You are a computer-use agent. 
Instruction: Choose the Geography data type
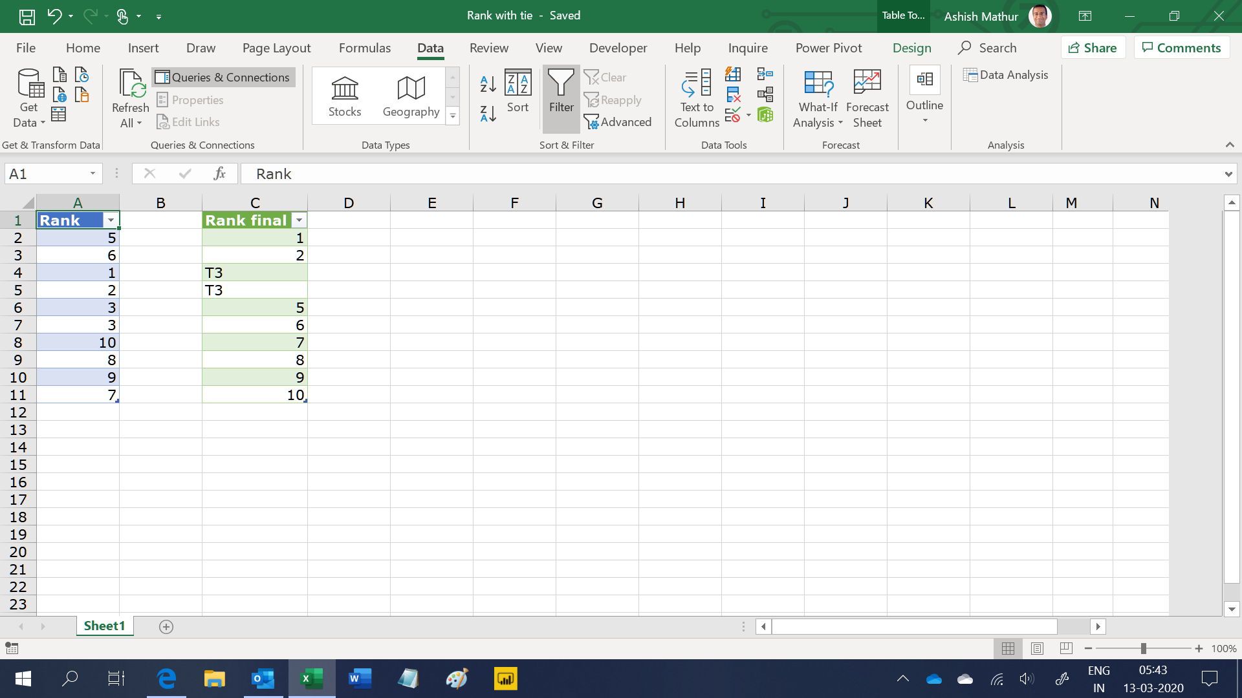point(411,96)
